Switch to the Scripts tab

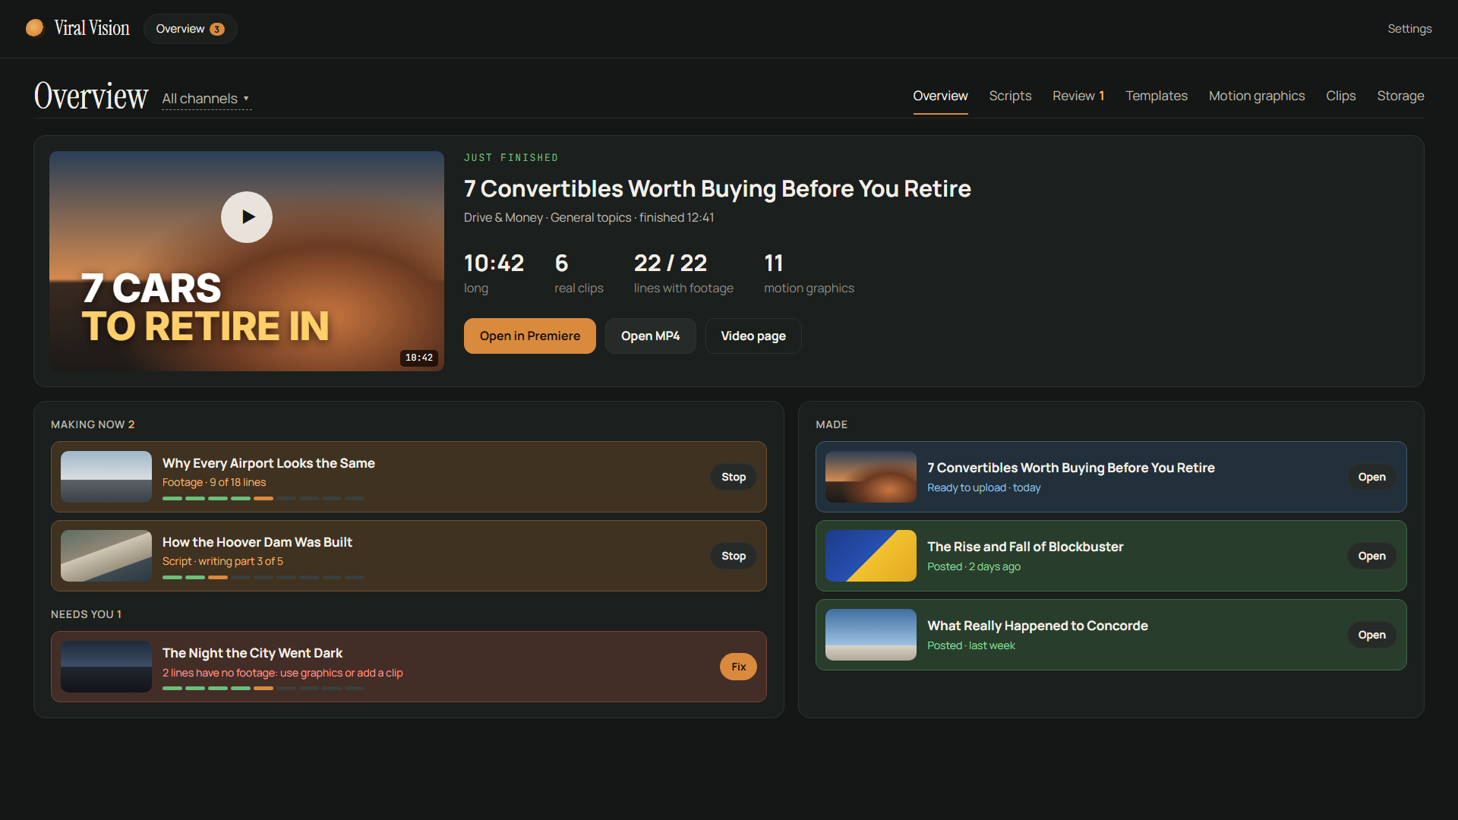(x=1010, y=96)
